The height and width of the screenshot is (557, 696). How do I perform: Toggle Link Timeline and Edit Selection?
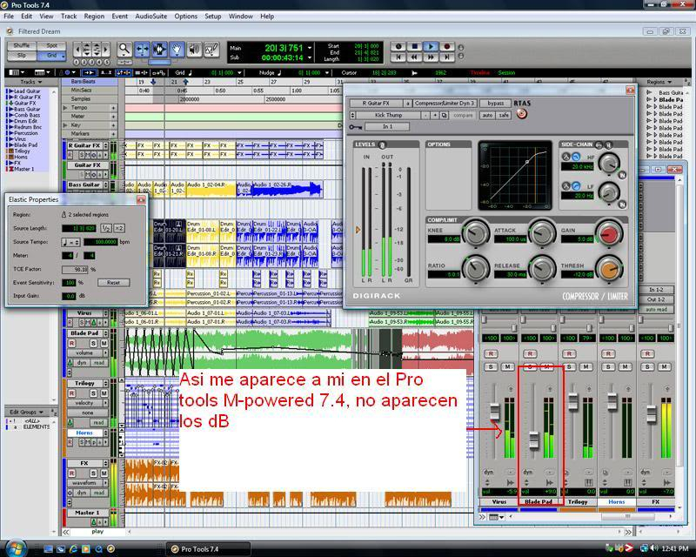point(123,72)
